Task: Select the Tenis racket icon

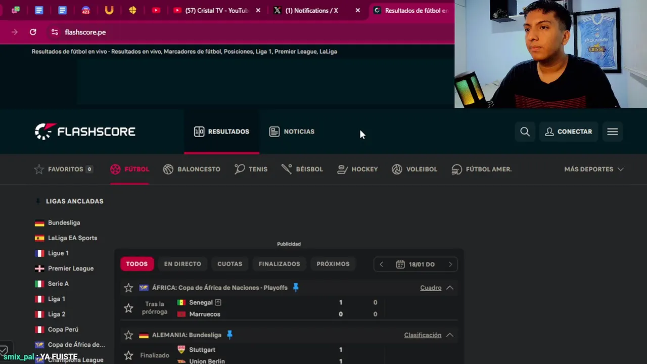Action: click(240, 169)
